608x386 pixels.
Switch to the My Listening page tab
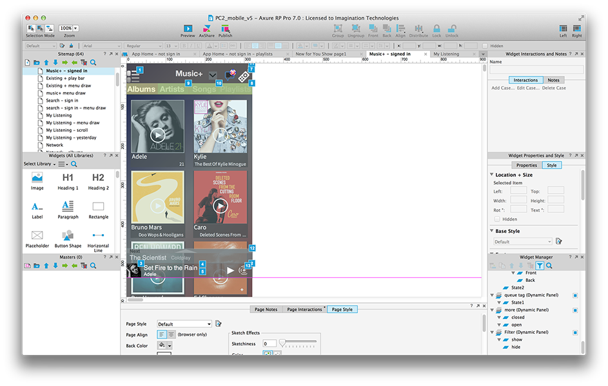point(446,54)
